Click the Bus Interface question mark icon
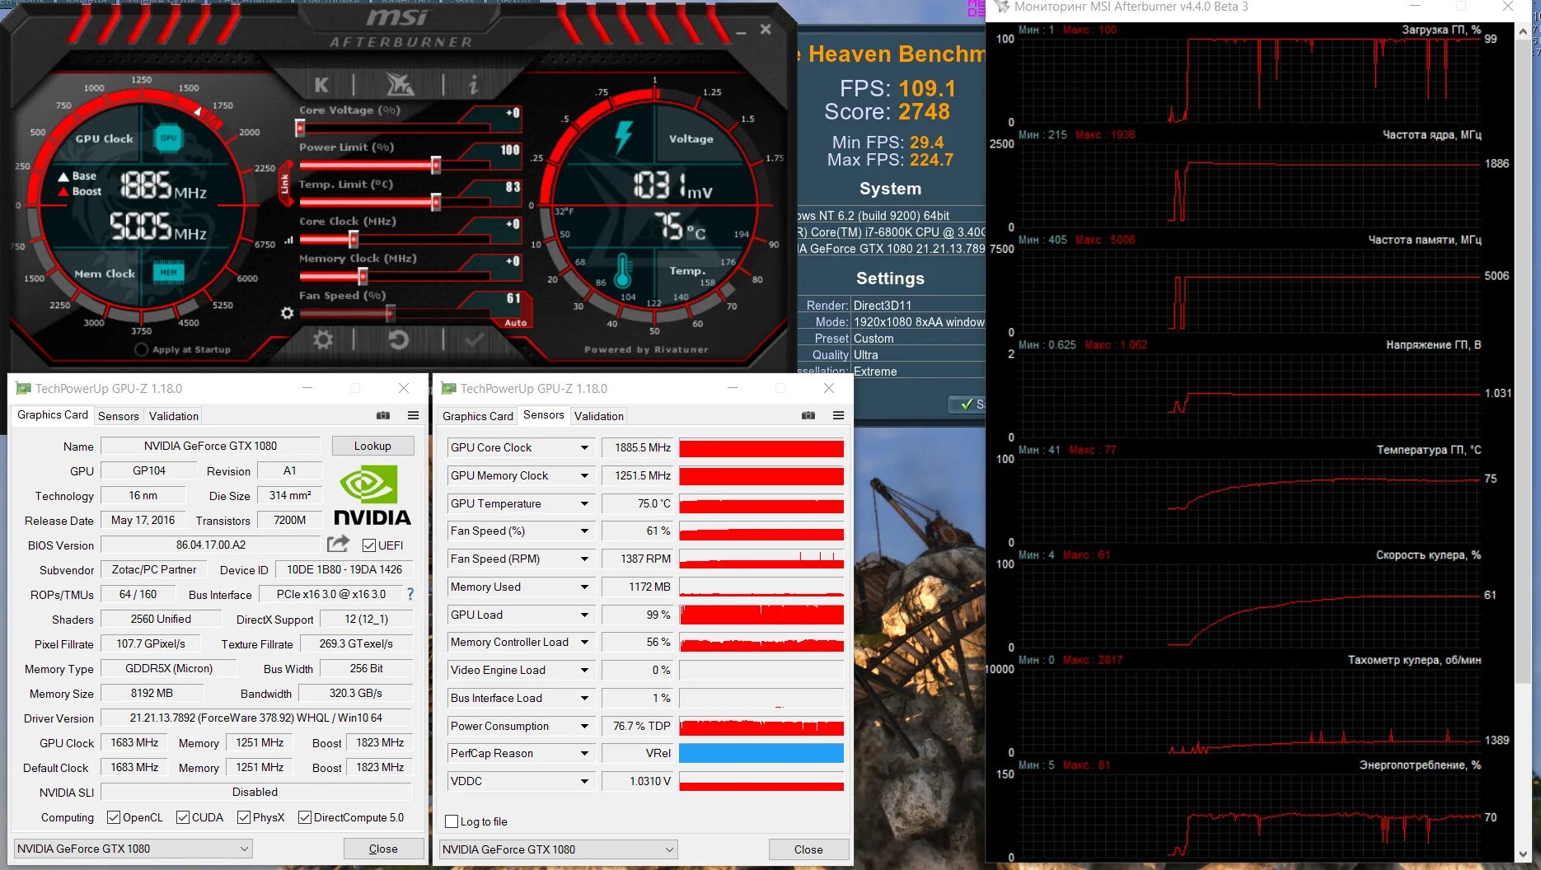 tap(410, 594)
